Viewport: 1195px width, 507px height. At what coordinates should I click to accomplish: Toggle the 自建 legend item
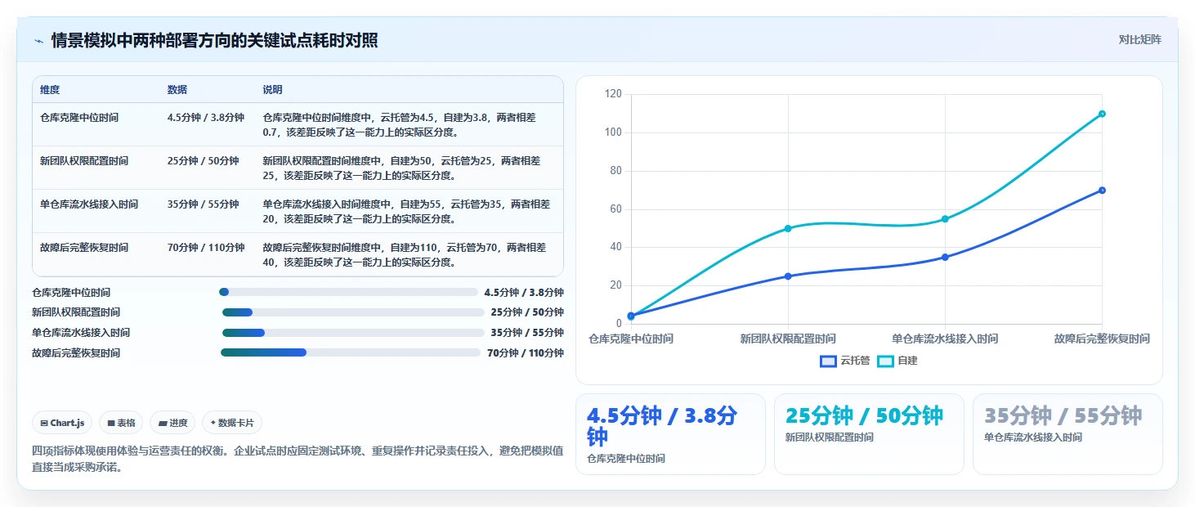[897, 361]
